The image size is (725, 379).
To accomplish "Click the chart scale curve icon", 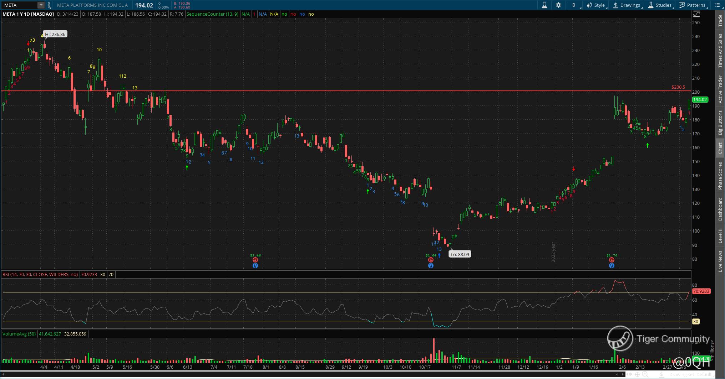I will pos(696,14).
